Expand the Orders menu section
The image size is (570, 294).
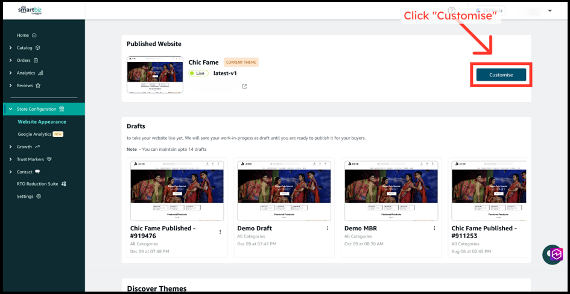pos(24,60)
